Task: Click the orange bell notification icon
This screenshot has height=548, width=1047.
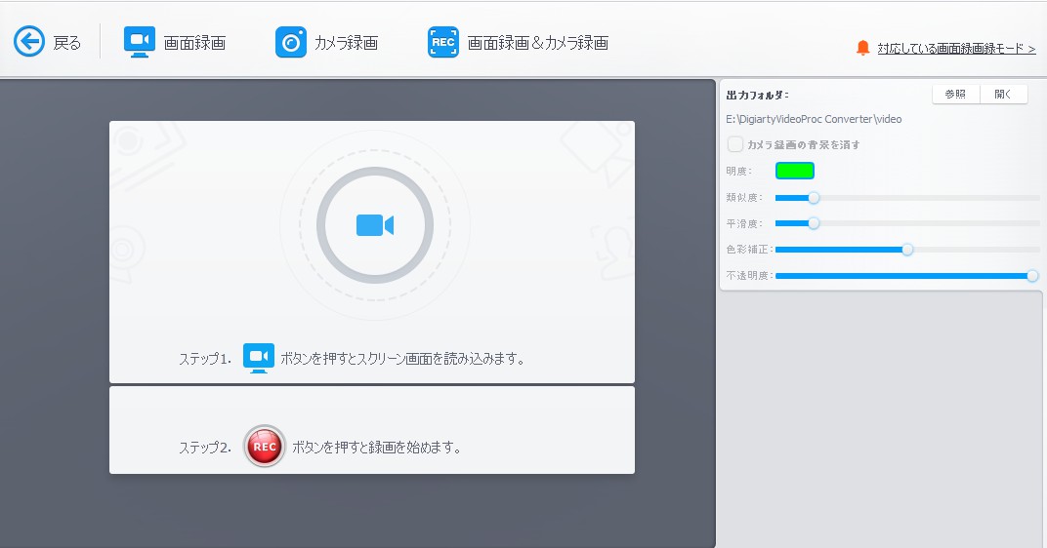Action: [x=862, y=48]
